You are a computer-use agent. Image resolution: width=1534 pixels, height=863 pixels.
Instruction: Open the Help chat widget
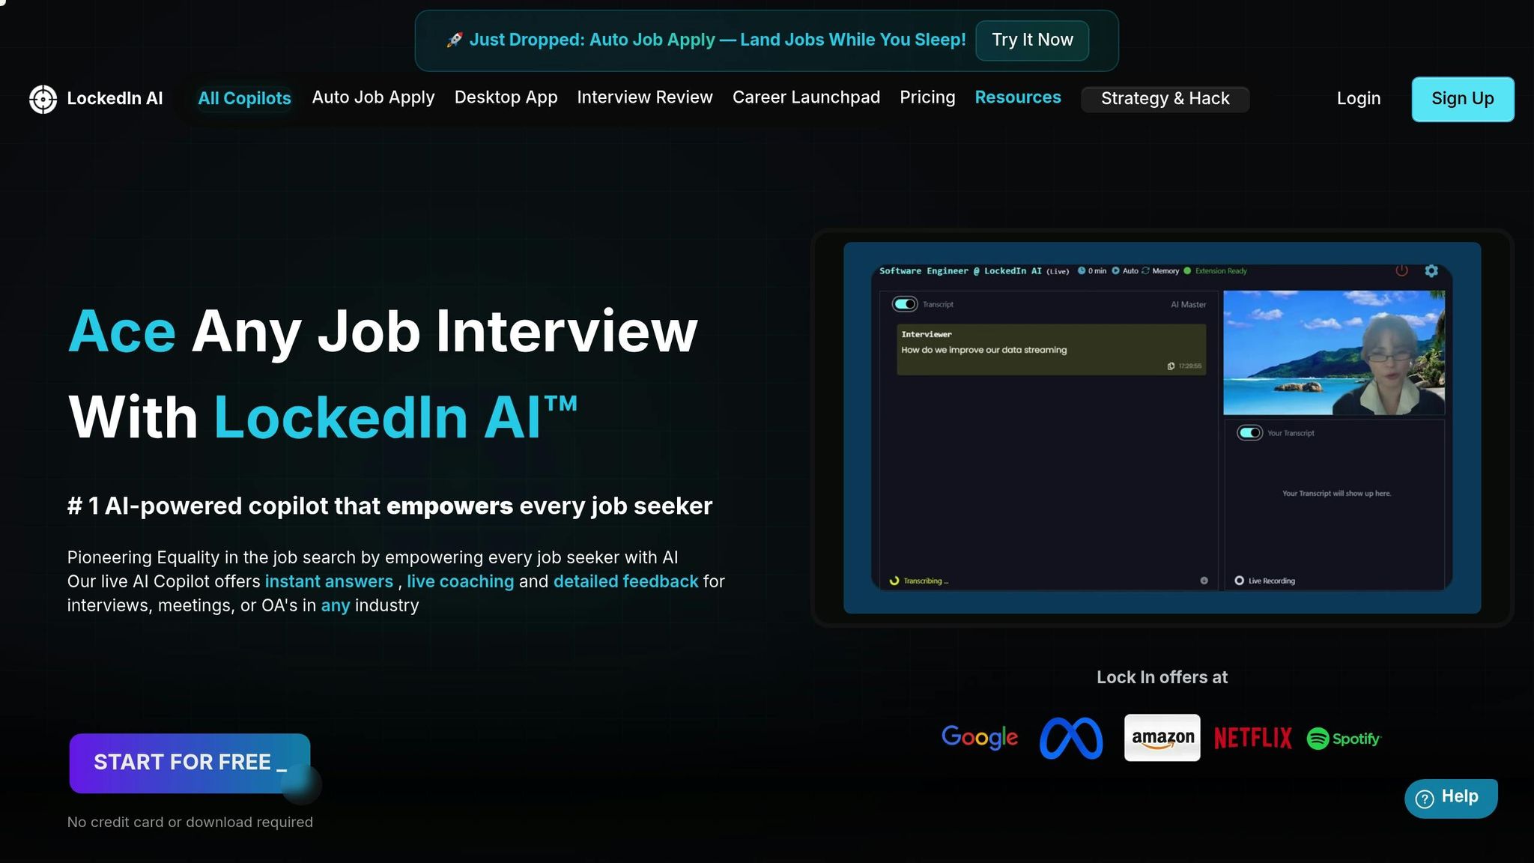point(1451,798)
